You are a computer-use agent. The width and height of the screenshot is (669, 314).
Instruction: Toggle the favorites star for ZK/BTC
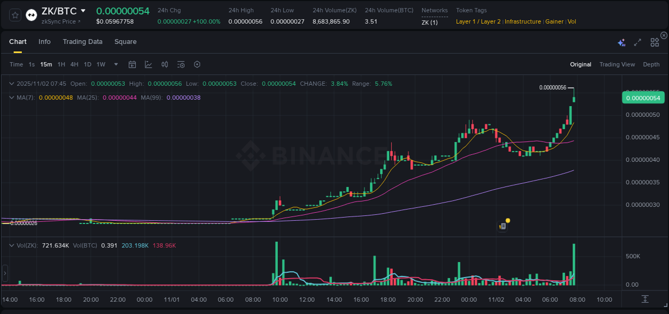[14, 14]
